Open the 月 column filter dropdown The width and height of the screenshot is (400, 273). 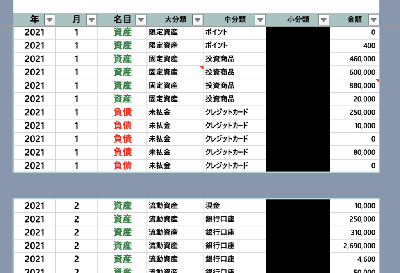click(91, 20)
